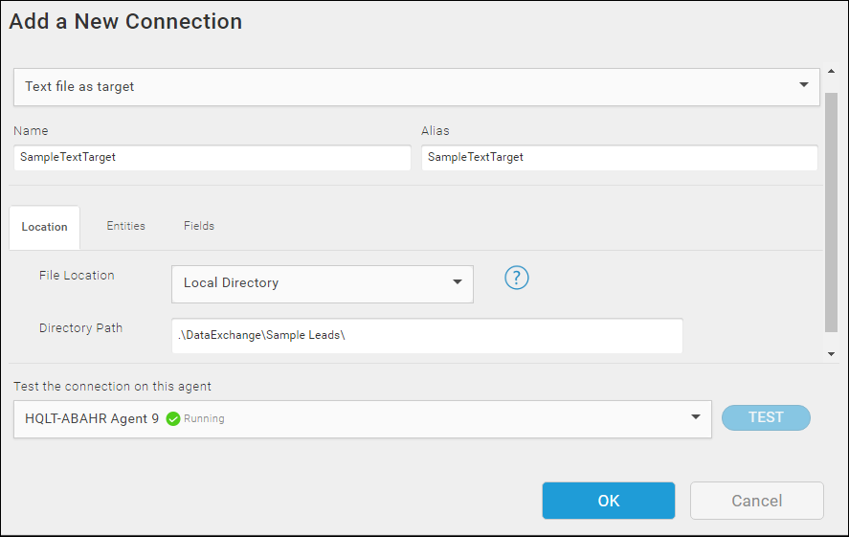The image size is (849, 537).
Task: Expand the Local Directory file location dropdown
Action: click(323, 283)
